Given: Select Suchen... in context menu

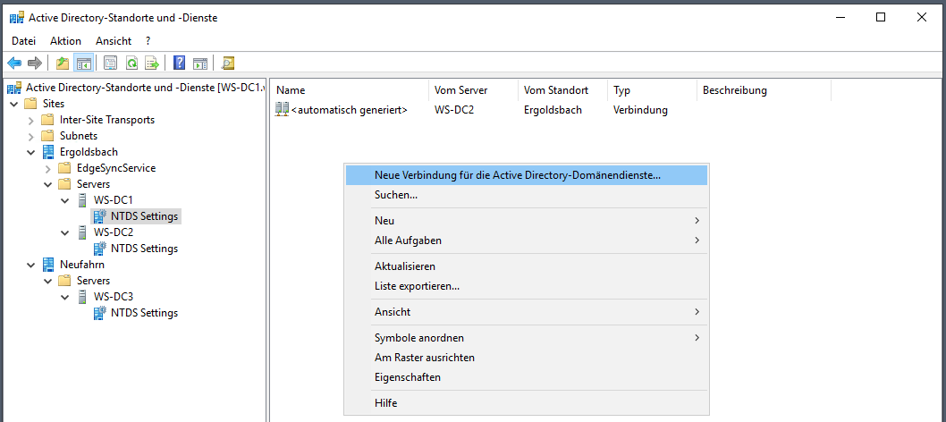Looking at the screenshot, I should 526,195.
